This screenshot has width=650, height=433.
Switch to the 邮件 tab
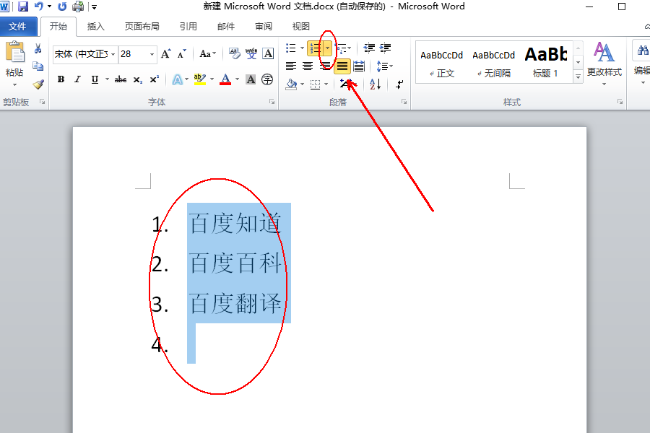[226, 27]
